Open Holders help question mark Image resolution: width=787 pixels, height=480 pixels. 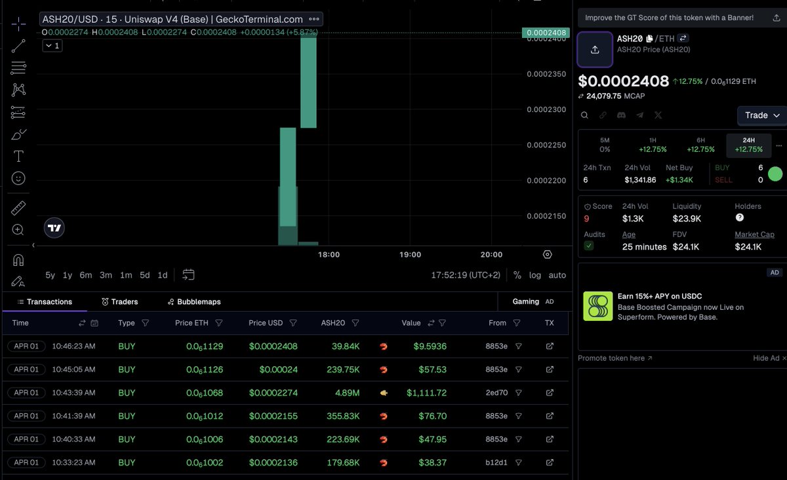[740, 217]
